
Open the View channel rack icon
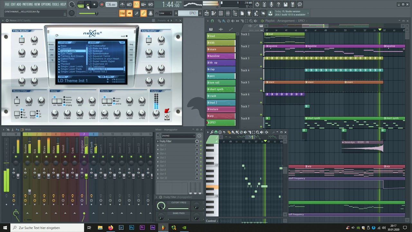coord(221,13)
